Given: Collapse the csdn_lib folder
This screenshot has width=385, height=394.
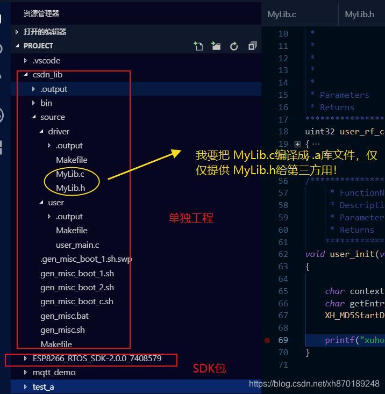Looking at the screenshot, I should tap(26, 74).
